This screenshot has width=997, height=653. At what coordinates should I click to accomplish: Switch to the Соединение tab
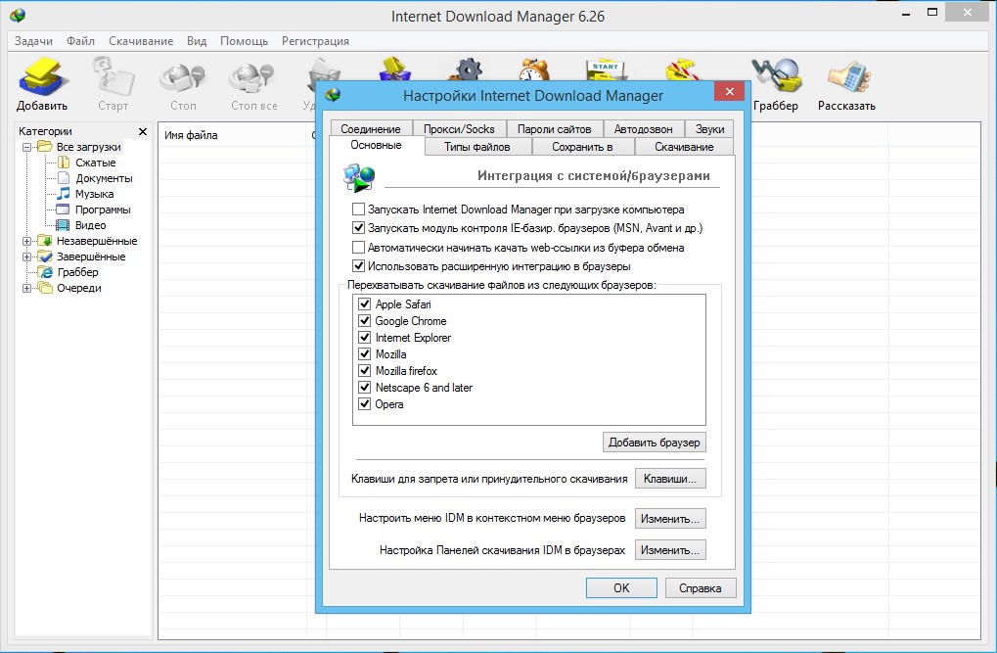click(371, 128)
